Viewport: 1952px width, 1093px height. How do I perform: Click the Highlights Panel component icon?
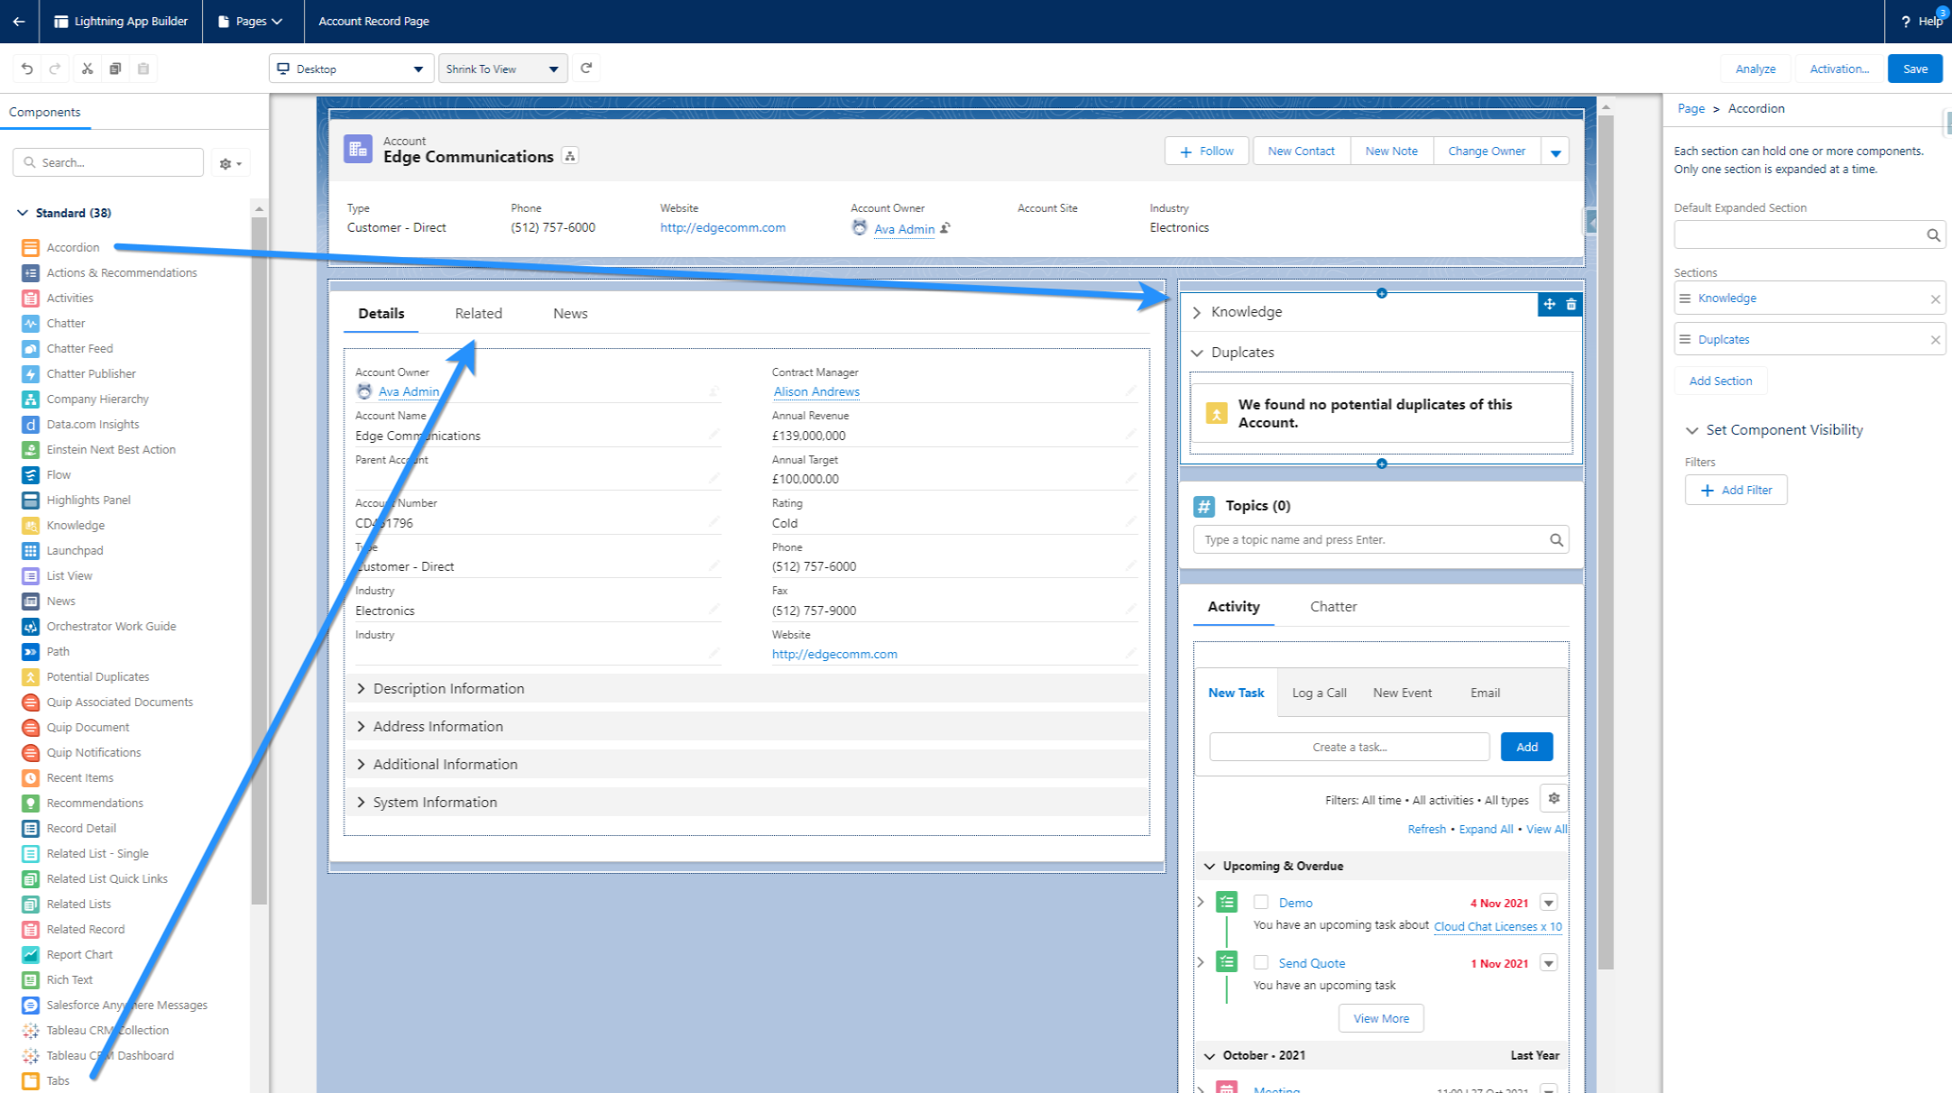point(31,499)
